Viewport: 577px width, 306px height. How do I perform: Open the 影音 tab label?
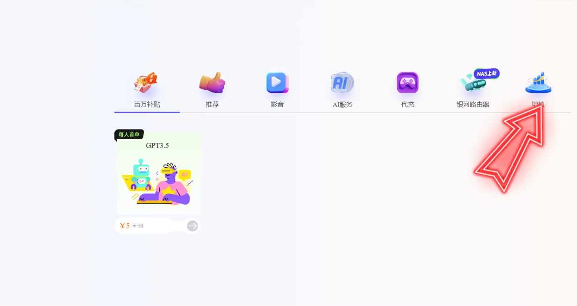(277, 105)
